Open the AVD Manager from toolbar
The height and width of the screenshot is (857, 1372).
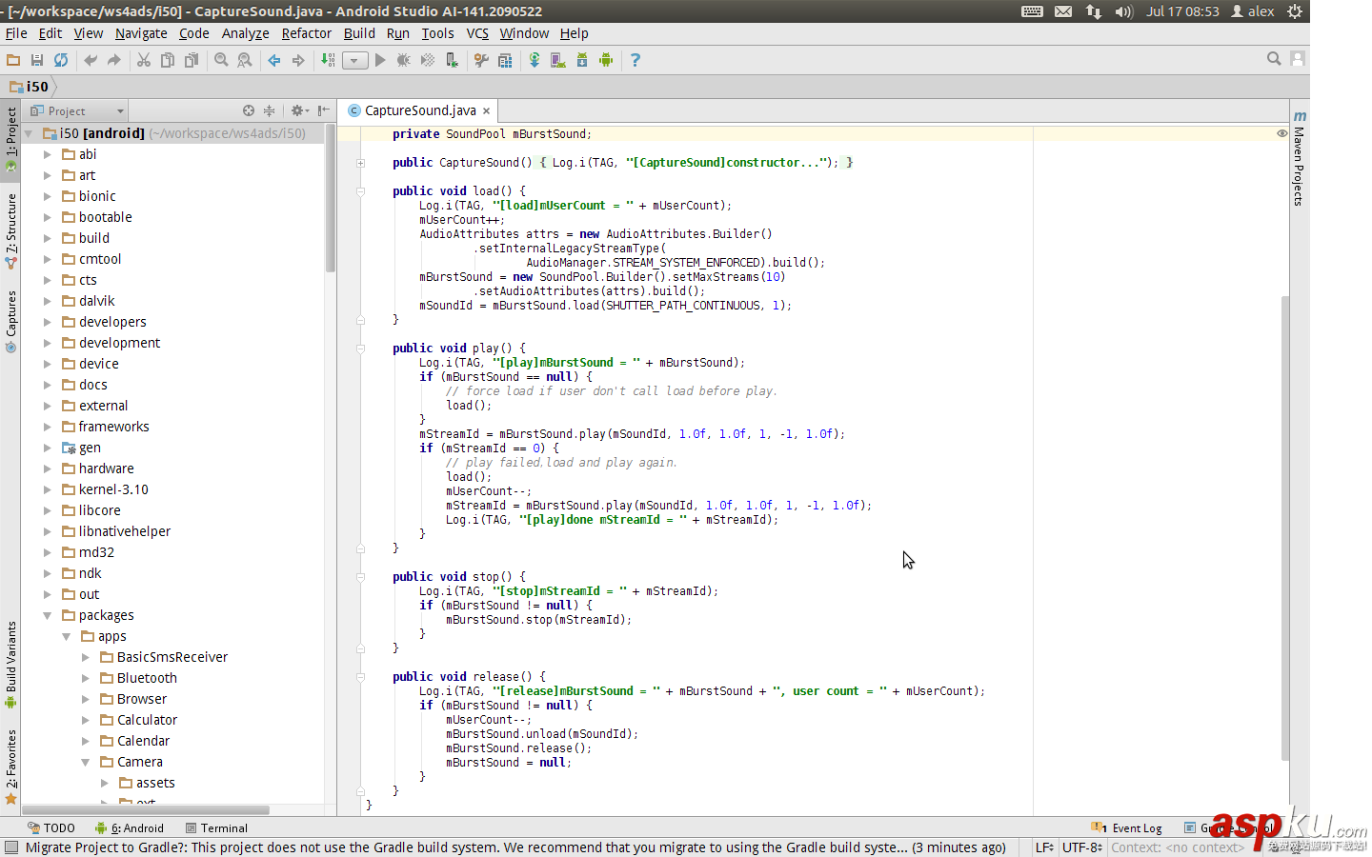[558, 60]
